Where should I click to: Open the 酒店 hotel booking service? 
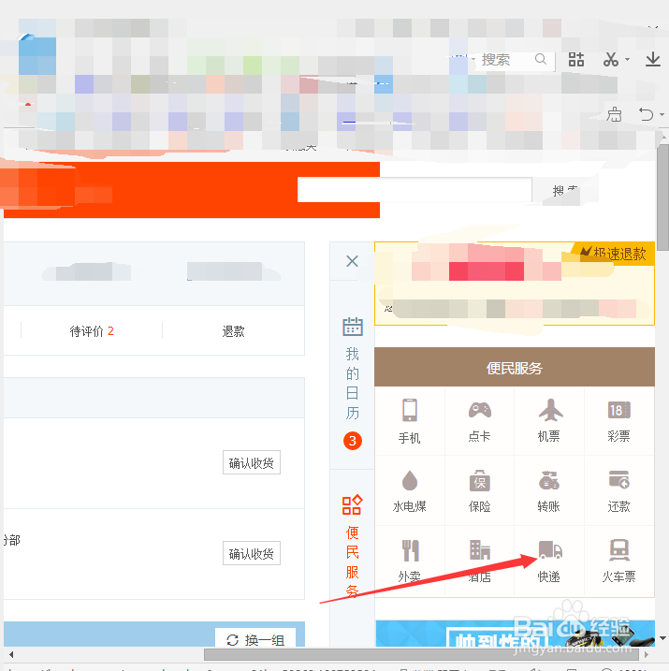pyautogui.click(x=479, y=561)
